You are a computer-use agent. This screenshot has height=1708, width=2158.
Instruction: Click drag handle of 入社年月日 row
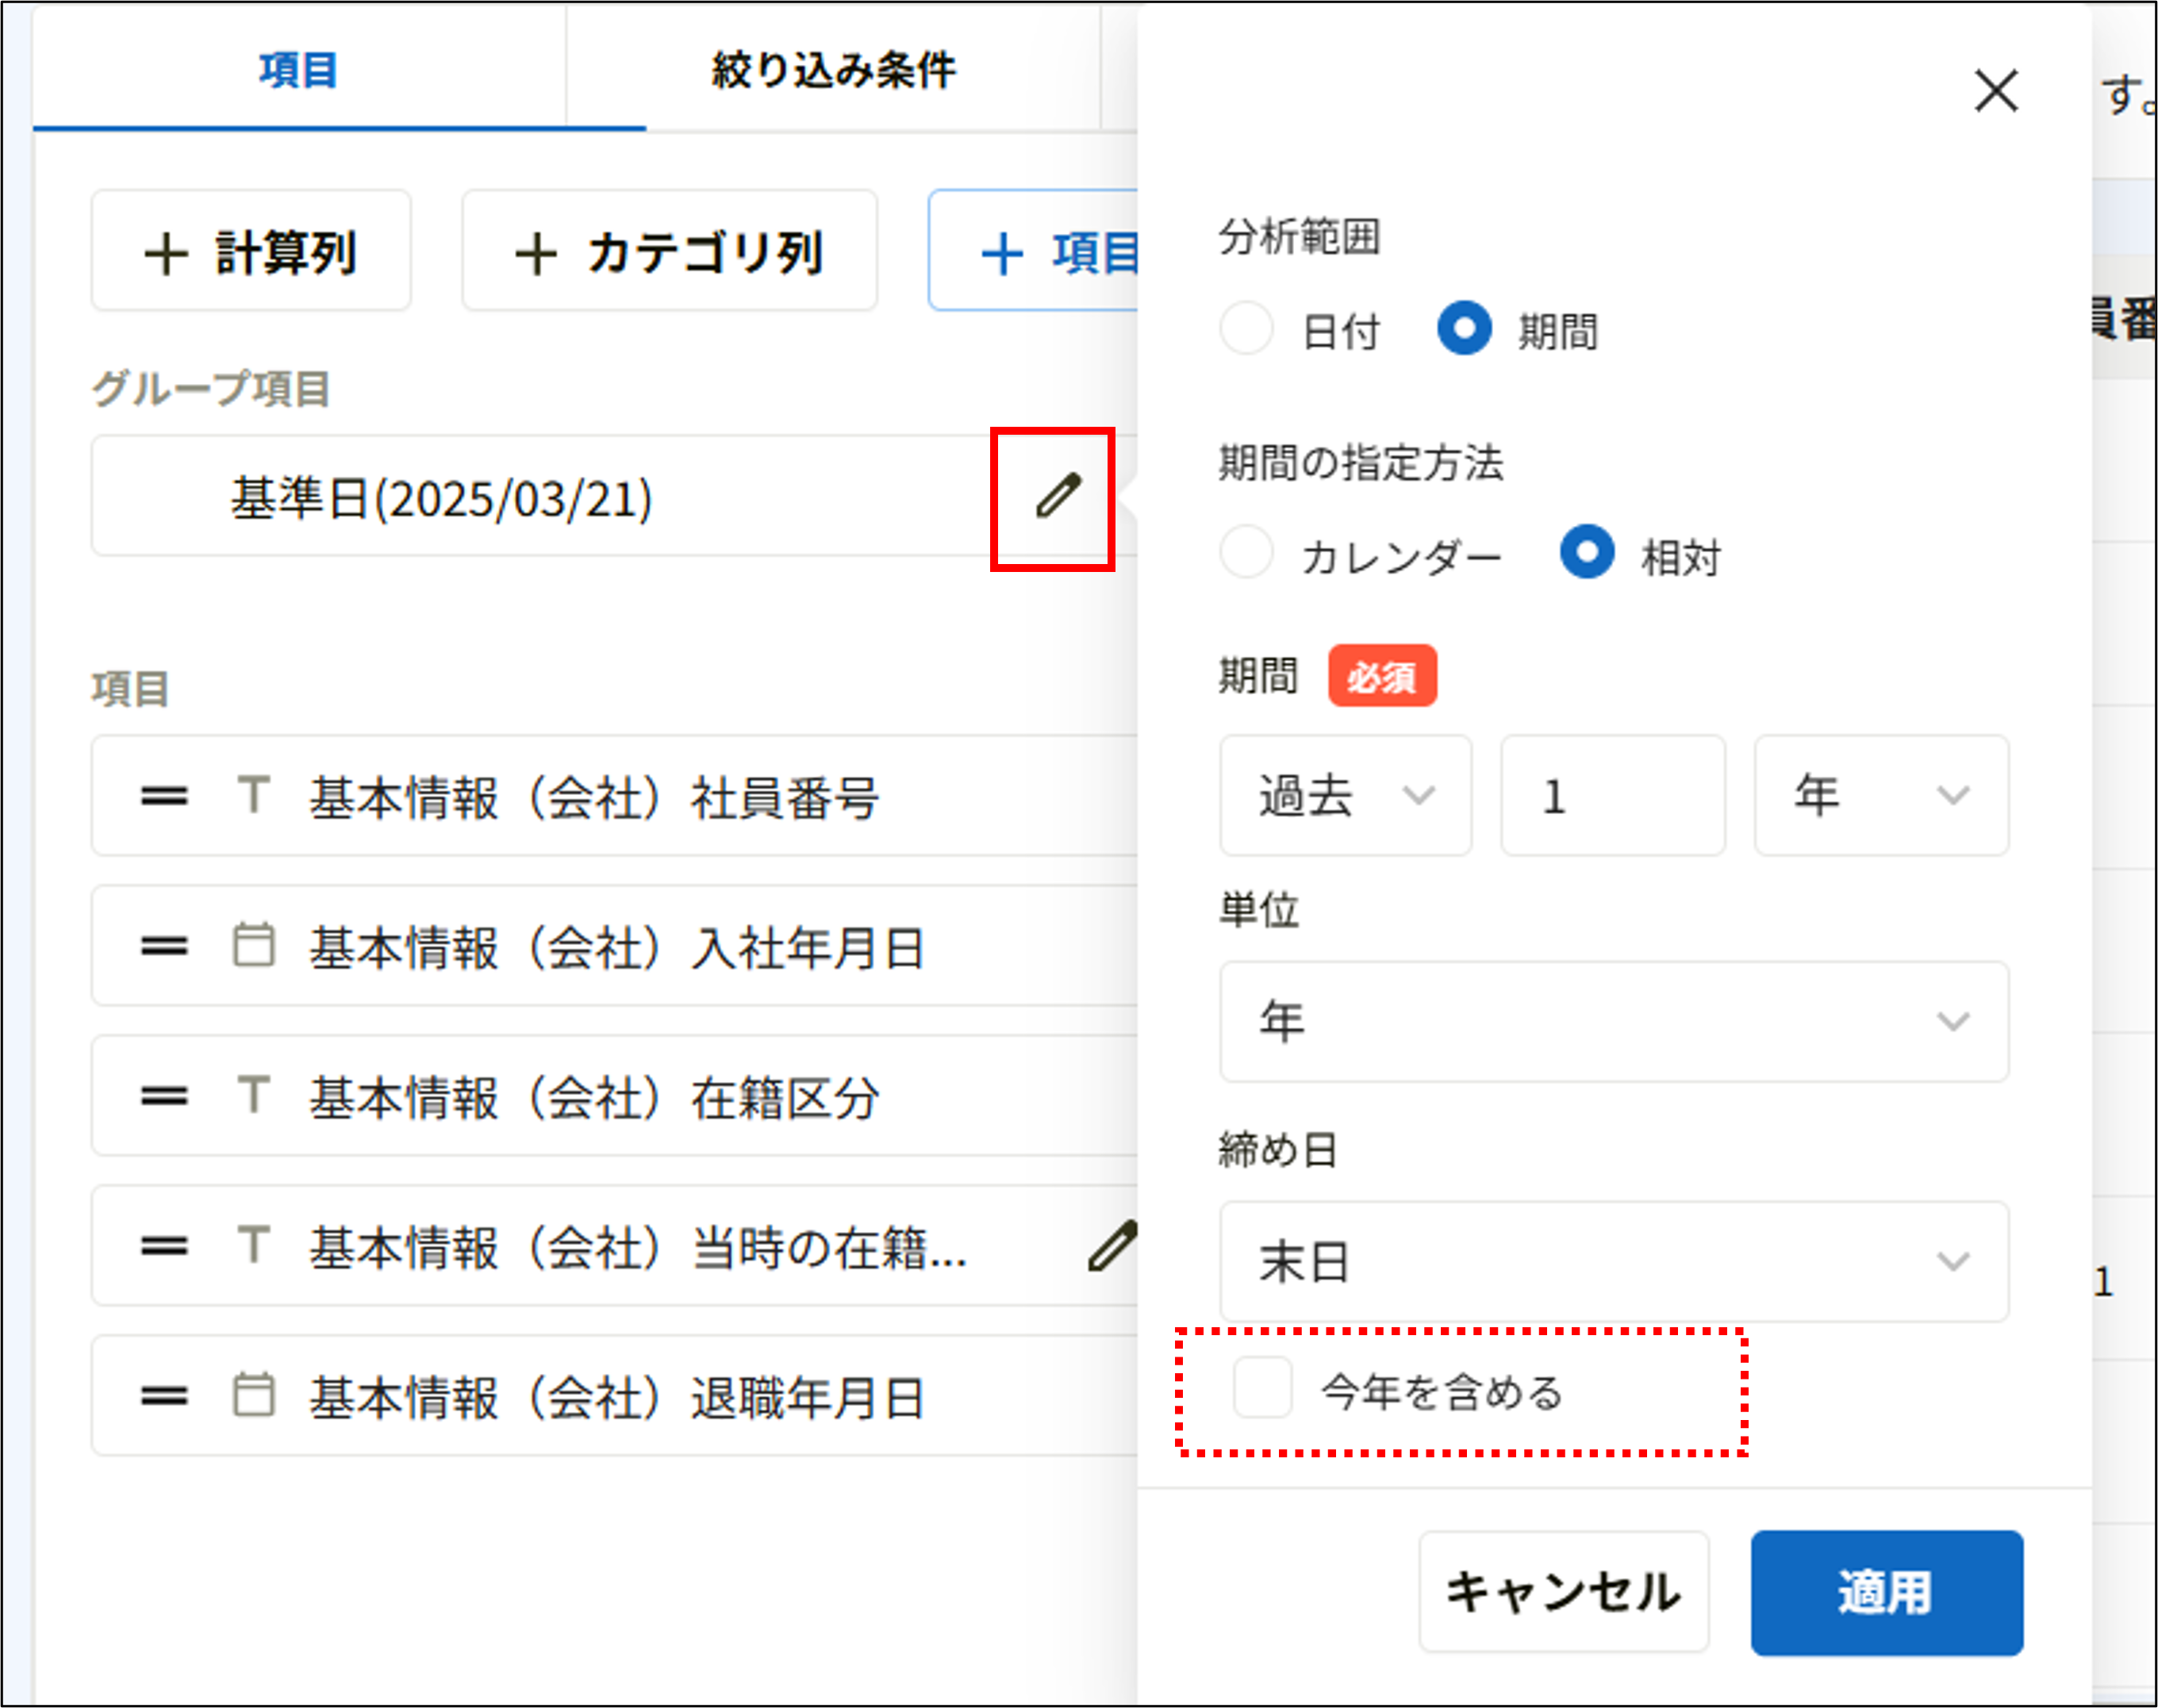click(x=164, y=946)
